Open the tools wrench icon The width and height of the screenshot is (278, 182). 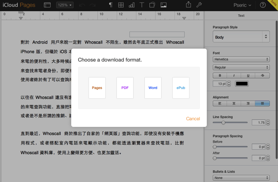click(x=199, y=5)
